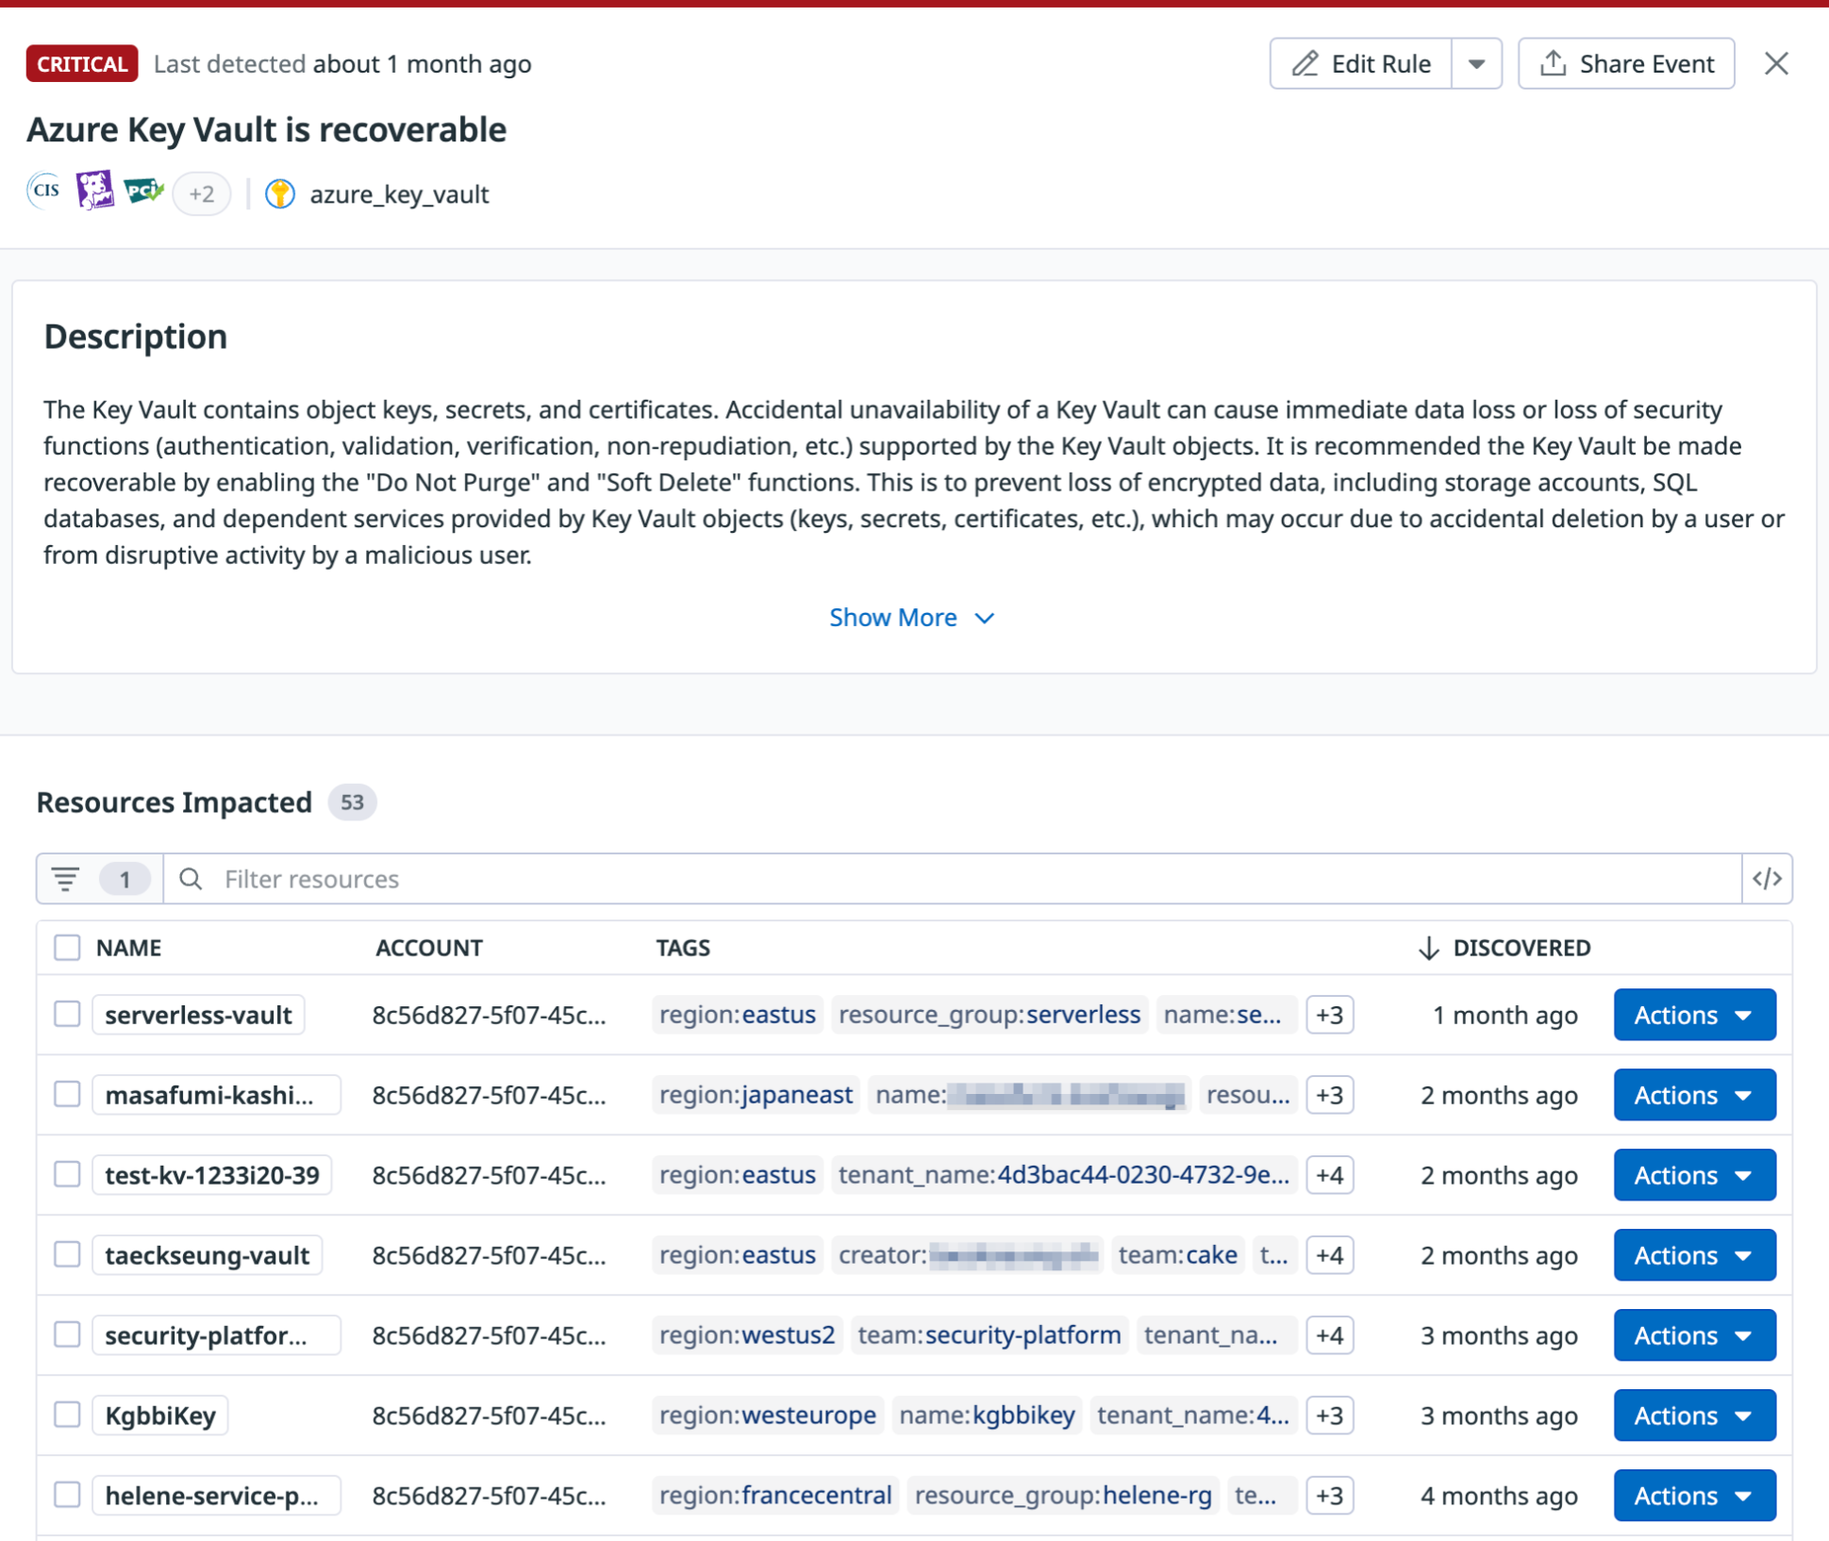Screen dimensions: 1829x1541
Task: Check the helene-service-p row checkbox
Action: point(67,1495)
